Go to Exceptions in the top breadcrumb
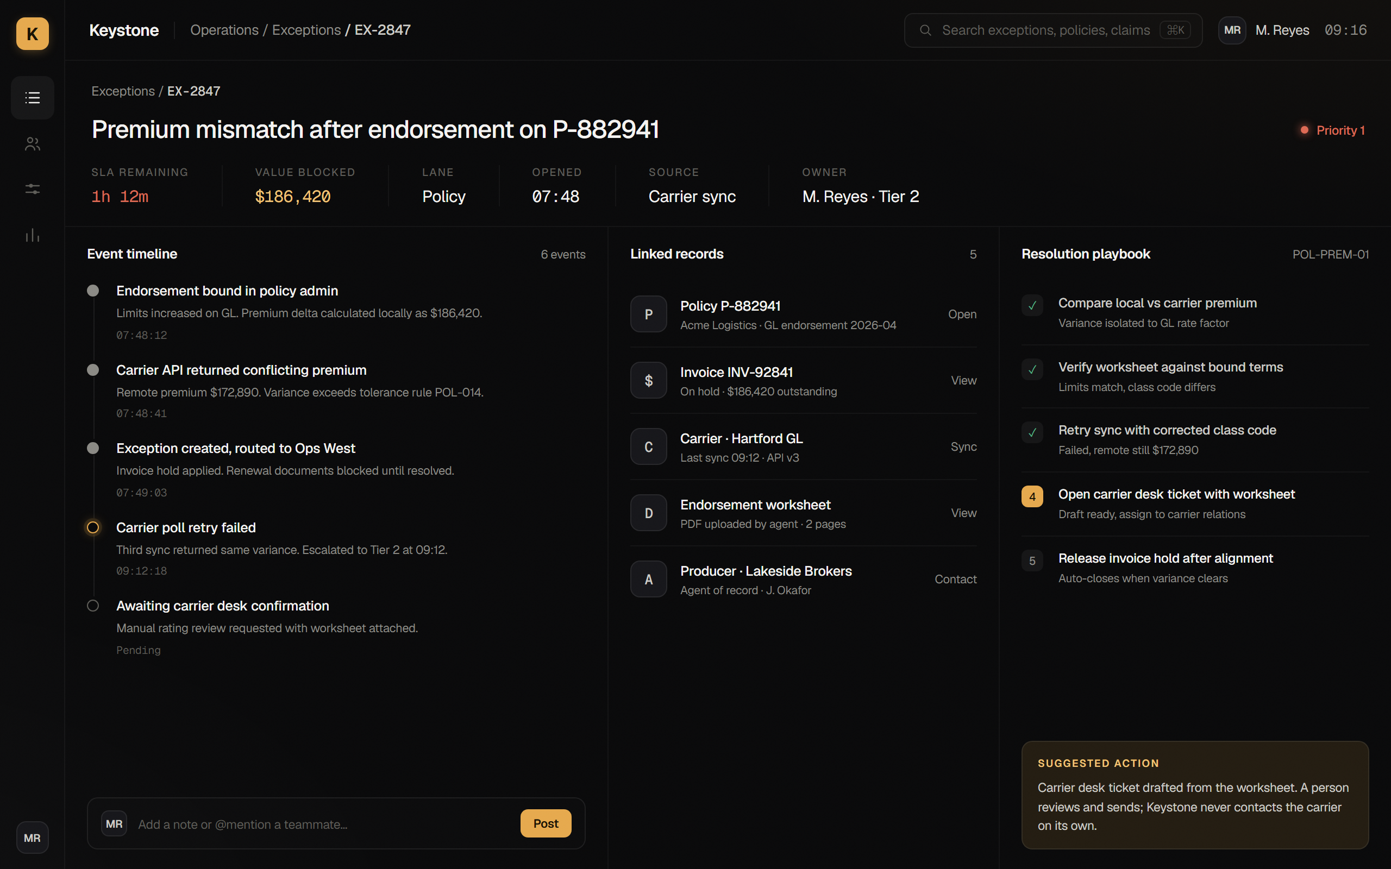This screenshot has width=1391, height=869. click(306, 30)
